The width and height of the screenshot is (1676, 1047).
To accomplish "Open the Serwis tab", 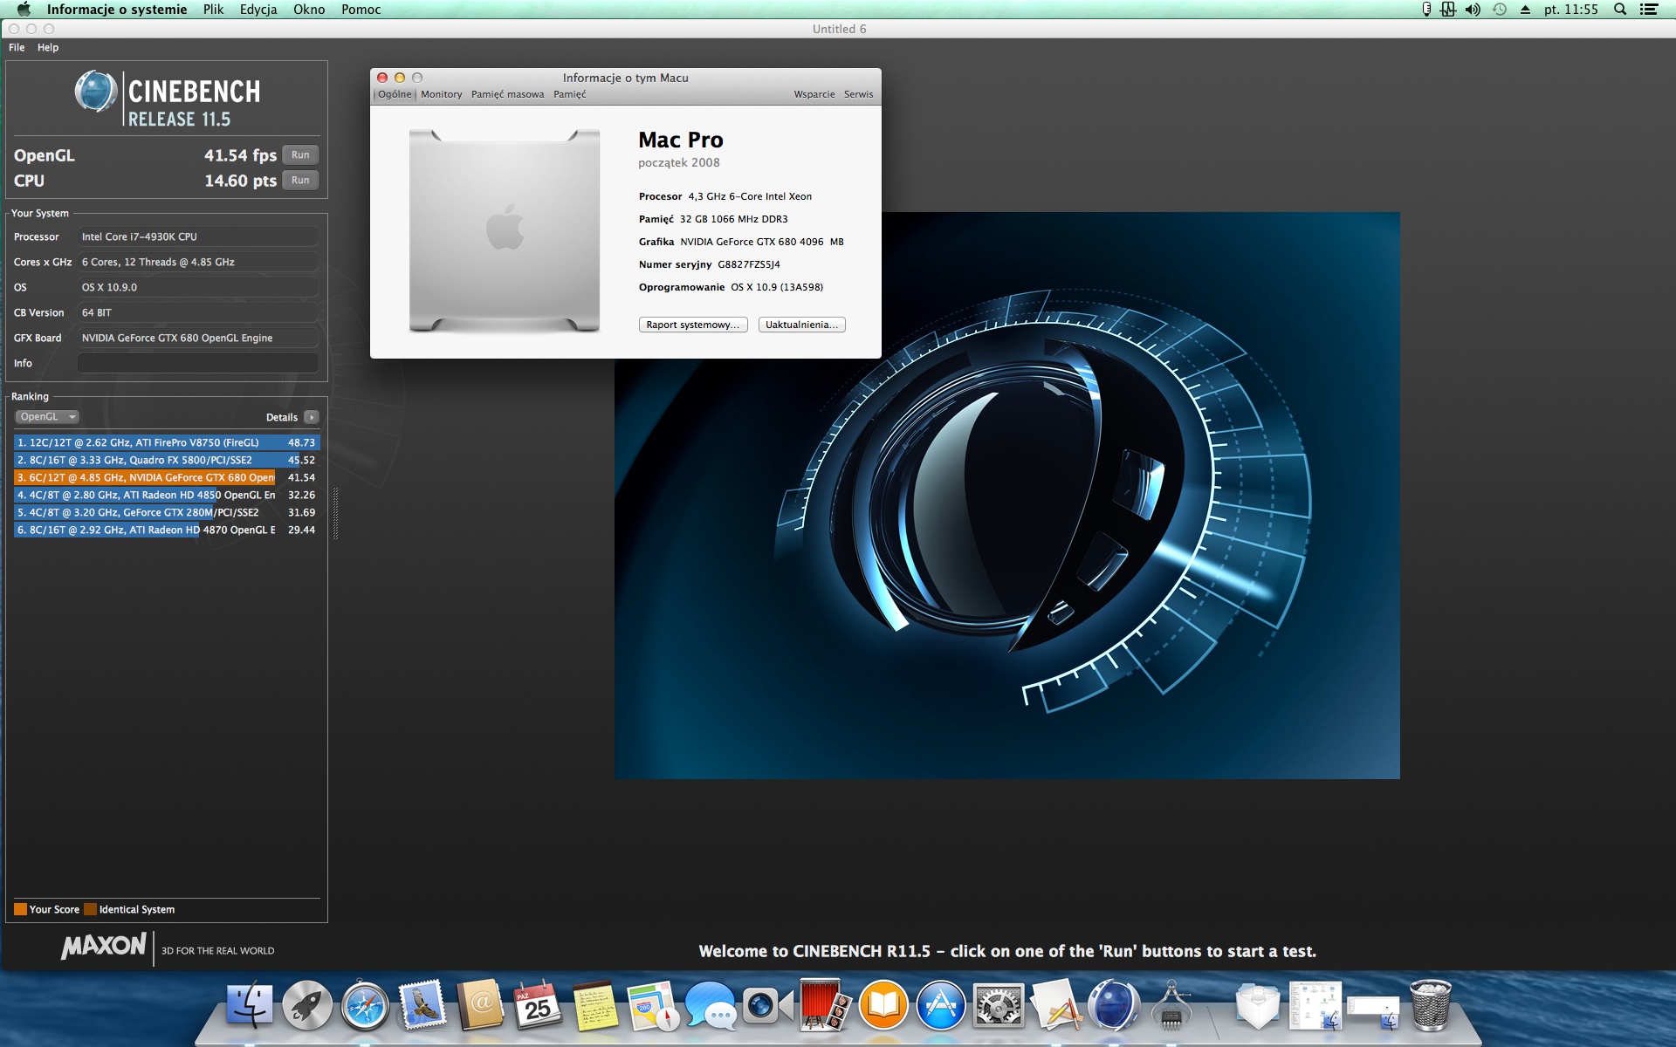I will pos(859,94).
